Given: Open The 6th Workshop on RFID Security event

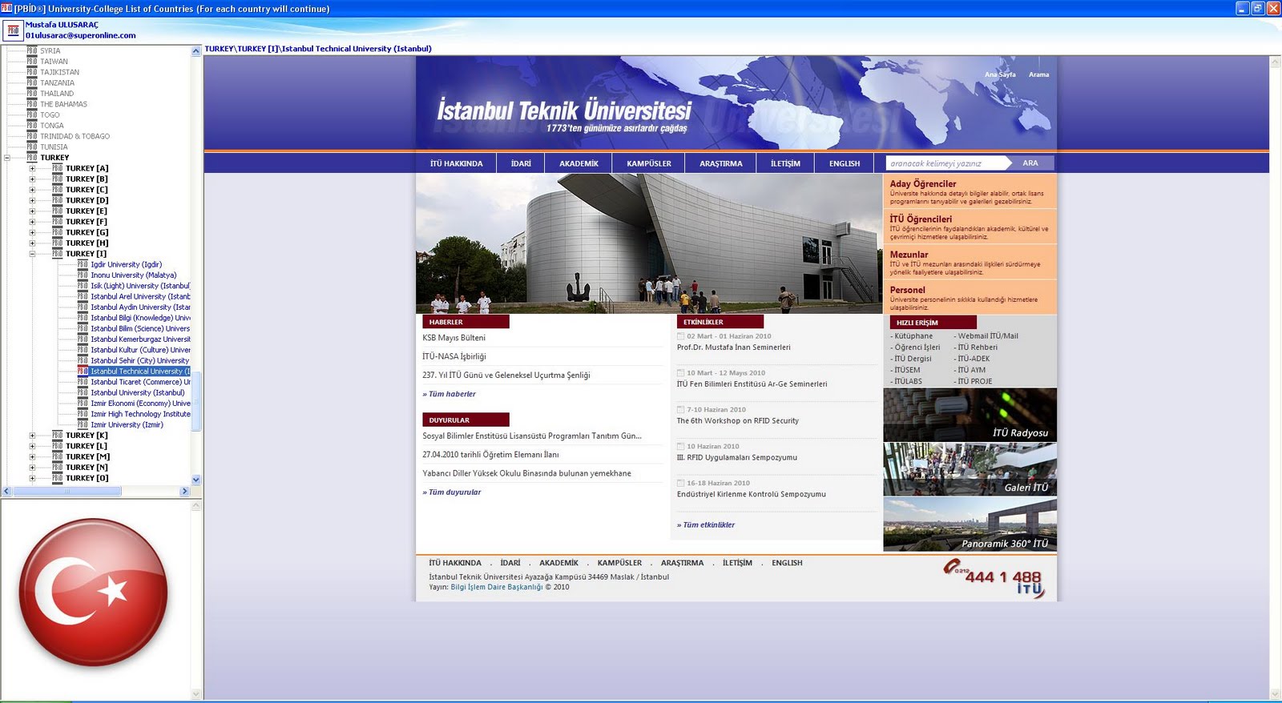Looking at the screenshot, I should [738, 421].
